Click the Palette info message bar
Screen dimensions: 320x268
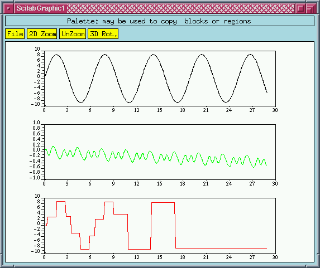pyautogui.click(x=160, y=21)
